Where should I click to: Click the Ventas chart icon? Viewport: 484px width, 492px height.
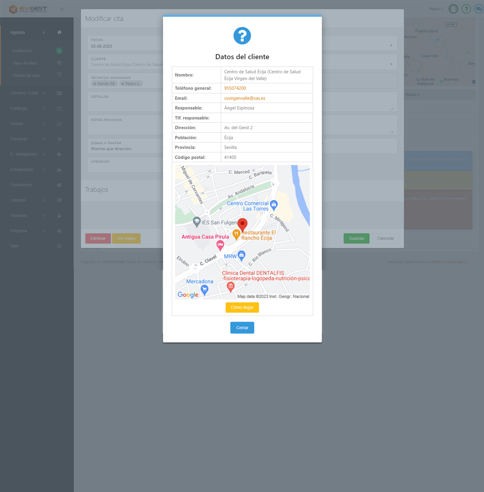[59, 124]
